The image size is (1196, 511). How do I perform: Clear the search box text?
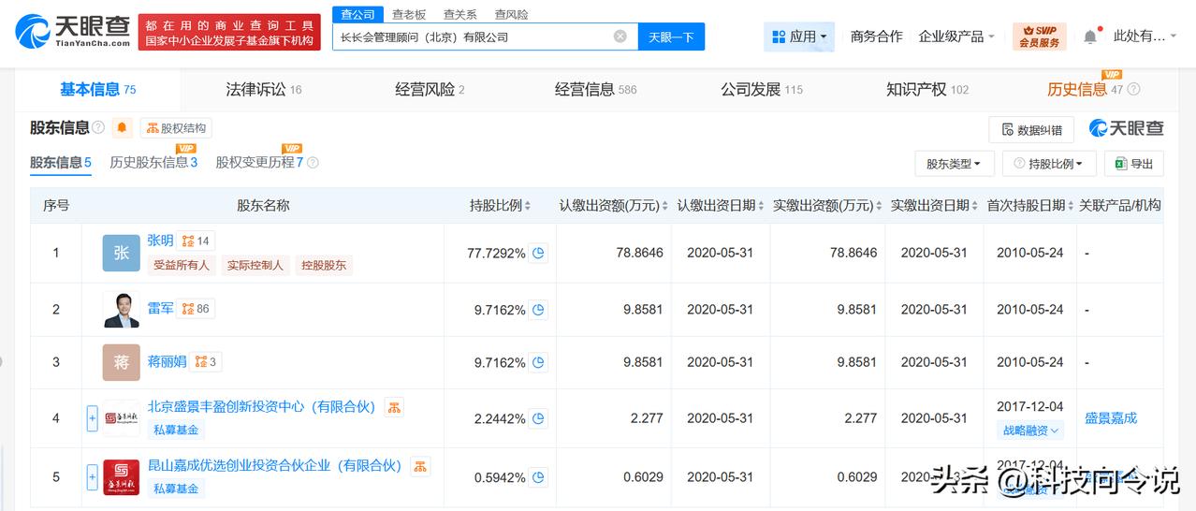tap(620, 36)
